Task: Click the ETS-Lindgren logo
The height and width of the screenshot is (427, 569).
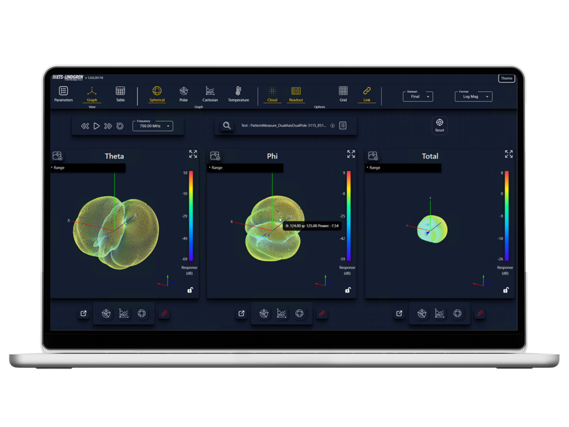Action: [x=68, y=77]
